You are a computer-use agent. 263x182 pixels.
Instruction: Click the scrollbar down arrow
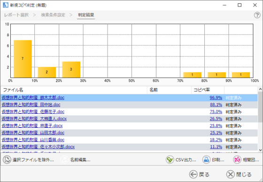point(260,150)
